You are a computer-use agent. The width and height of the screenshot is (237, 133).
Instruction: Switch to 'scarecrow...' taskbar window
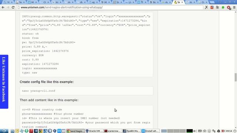click(113, 131)
